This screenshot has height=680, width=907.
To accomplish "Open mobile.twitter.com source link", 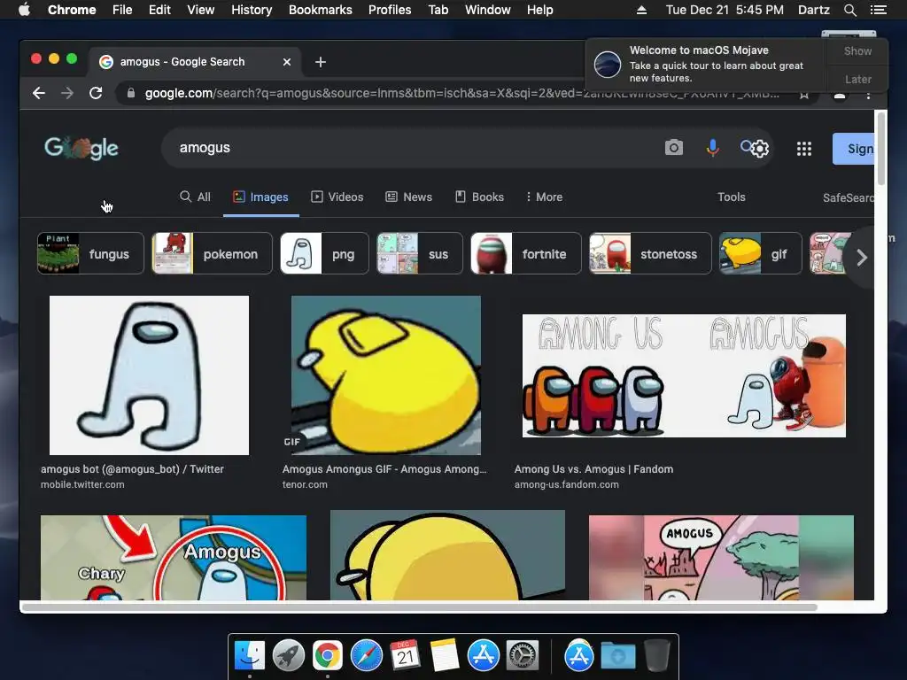I will point(82,484).
